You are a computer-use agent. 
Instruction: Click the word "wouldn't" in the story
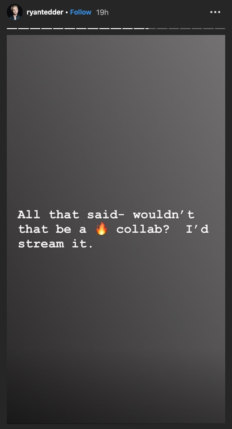point(164,214)
